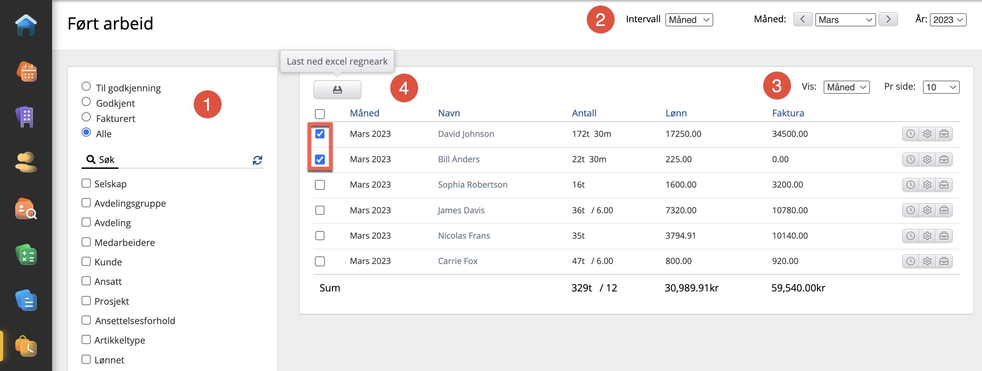Enable the Prosjekt filter checkbox

click(x=86, y=301)
